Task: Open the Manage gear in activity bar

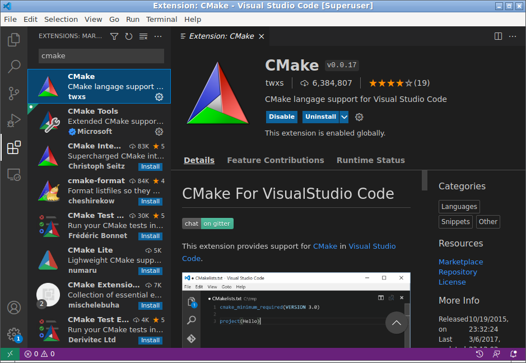Action: [14, 334]
